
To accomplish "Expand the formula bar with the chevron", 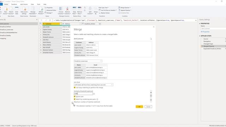I will coord(196,20).
